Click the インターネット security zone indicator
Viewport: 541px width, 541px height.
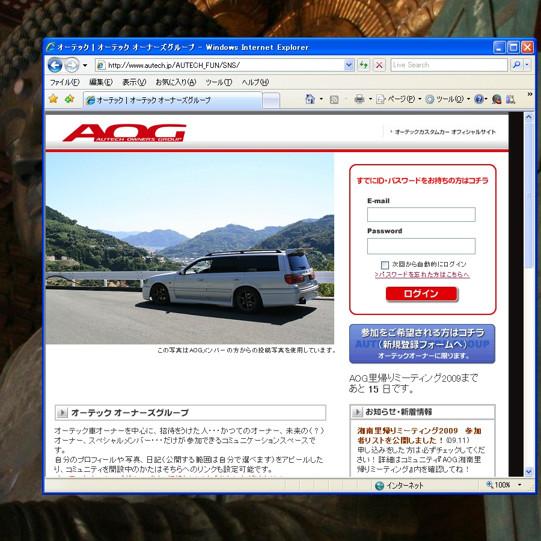click(x=399, y=486)
